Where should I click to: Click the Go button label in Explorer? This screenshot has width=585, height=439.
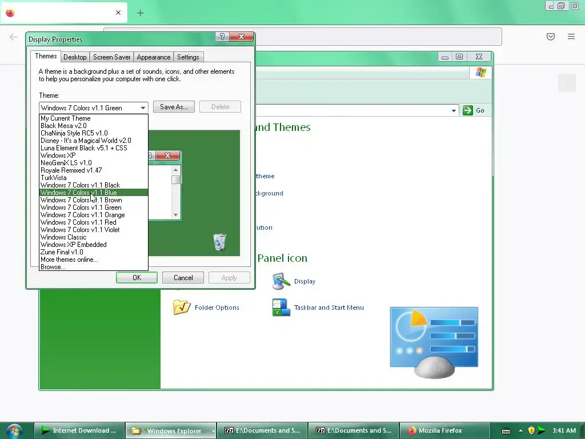[480, 110]
